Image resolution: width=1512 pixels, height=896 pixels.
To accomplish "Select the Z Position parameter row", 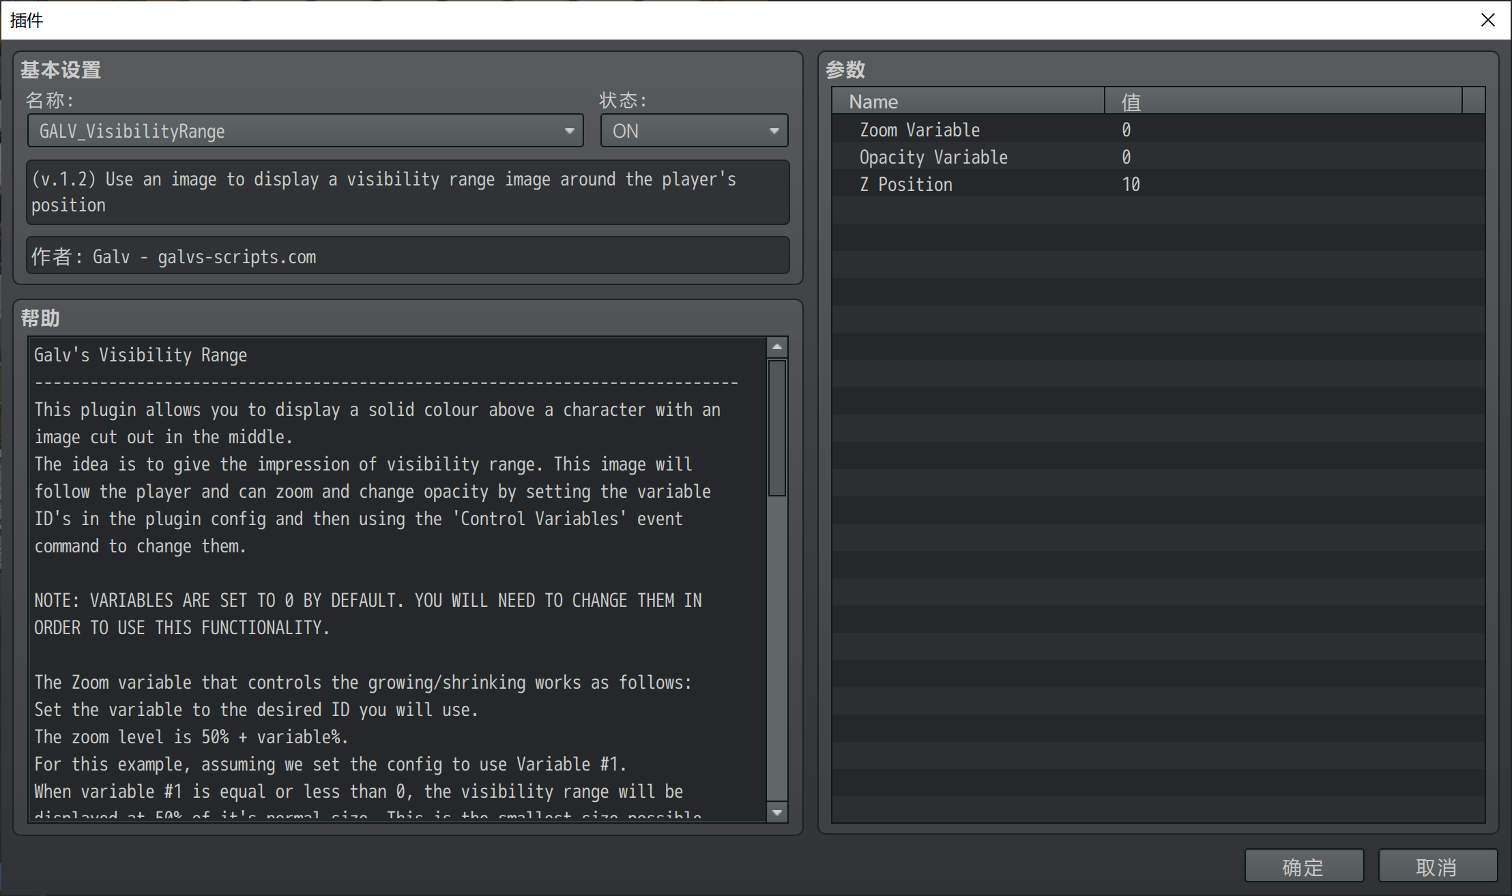I will coord(1158,184).
